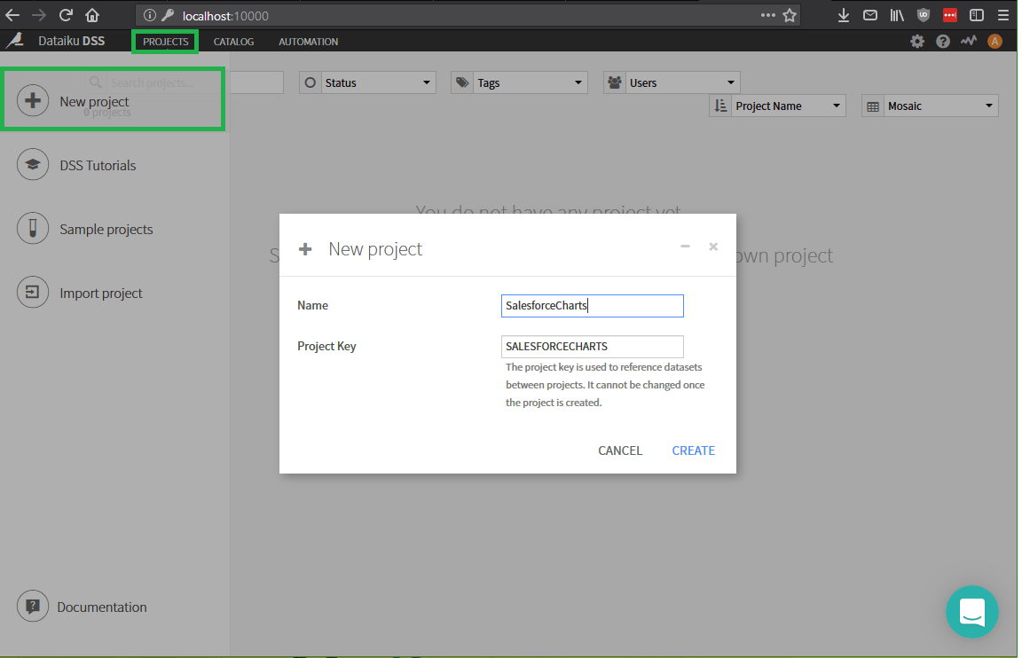Click the Import project icon

[33, 292]
